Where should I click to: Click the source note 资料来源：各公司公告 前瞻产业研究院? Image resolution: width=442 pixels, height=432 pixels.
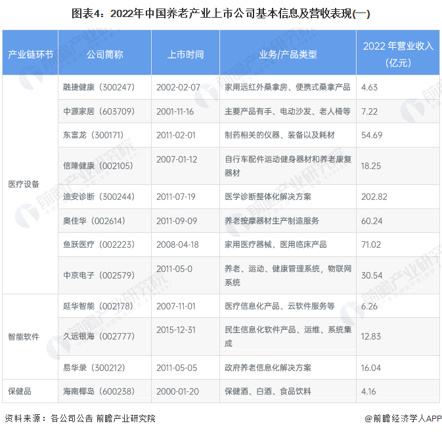(x=80, y=419)
